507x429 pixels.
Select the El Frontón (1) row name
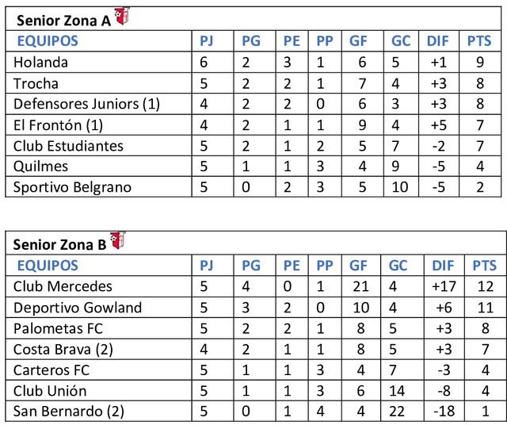pos(59,124)
